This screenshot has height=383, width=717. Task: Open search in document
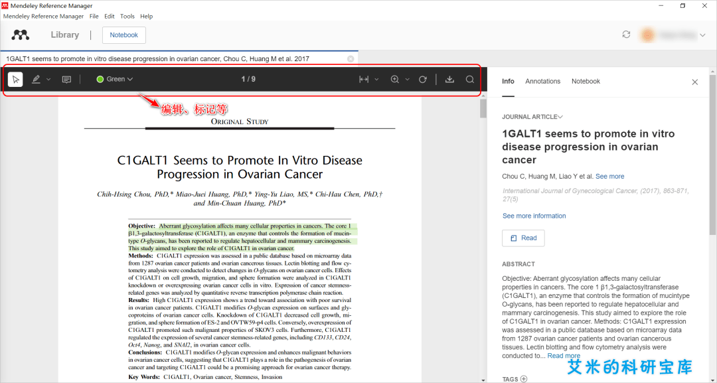470,80
